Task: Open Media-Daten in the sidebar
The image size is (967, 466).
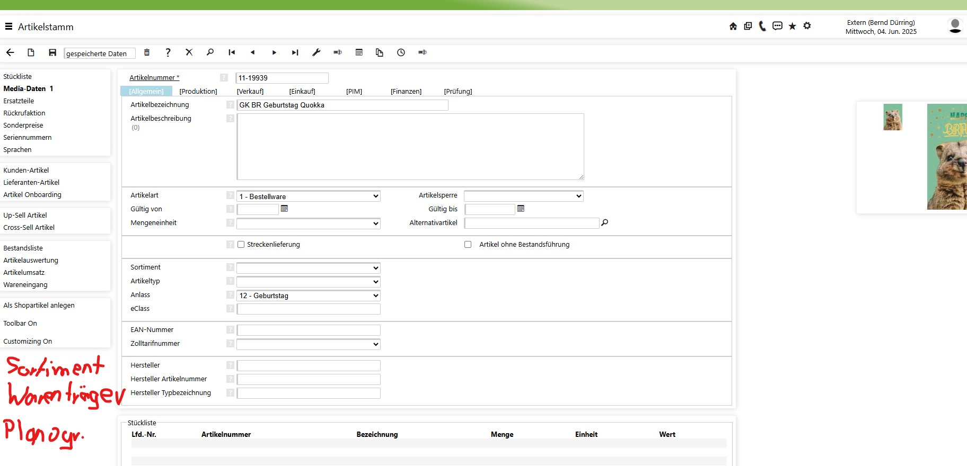Action: 24,88
